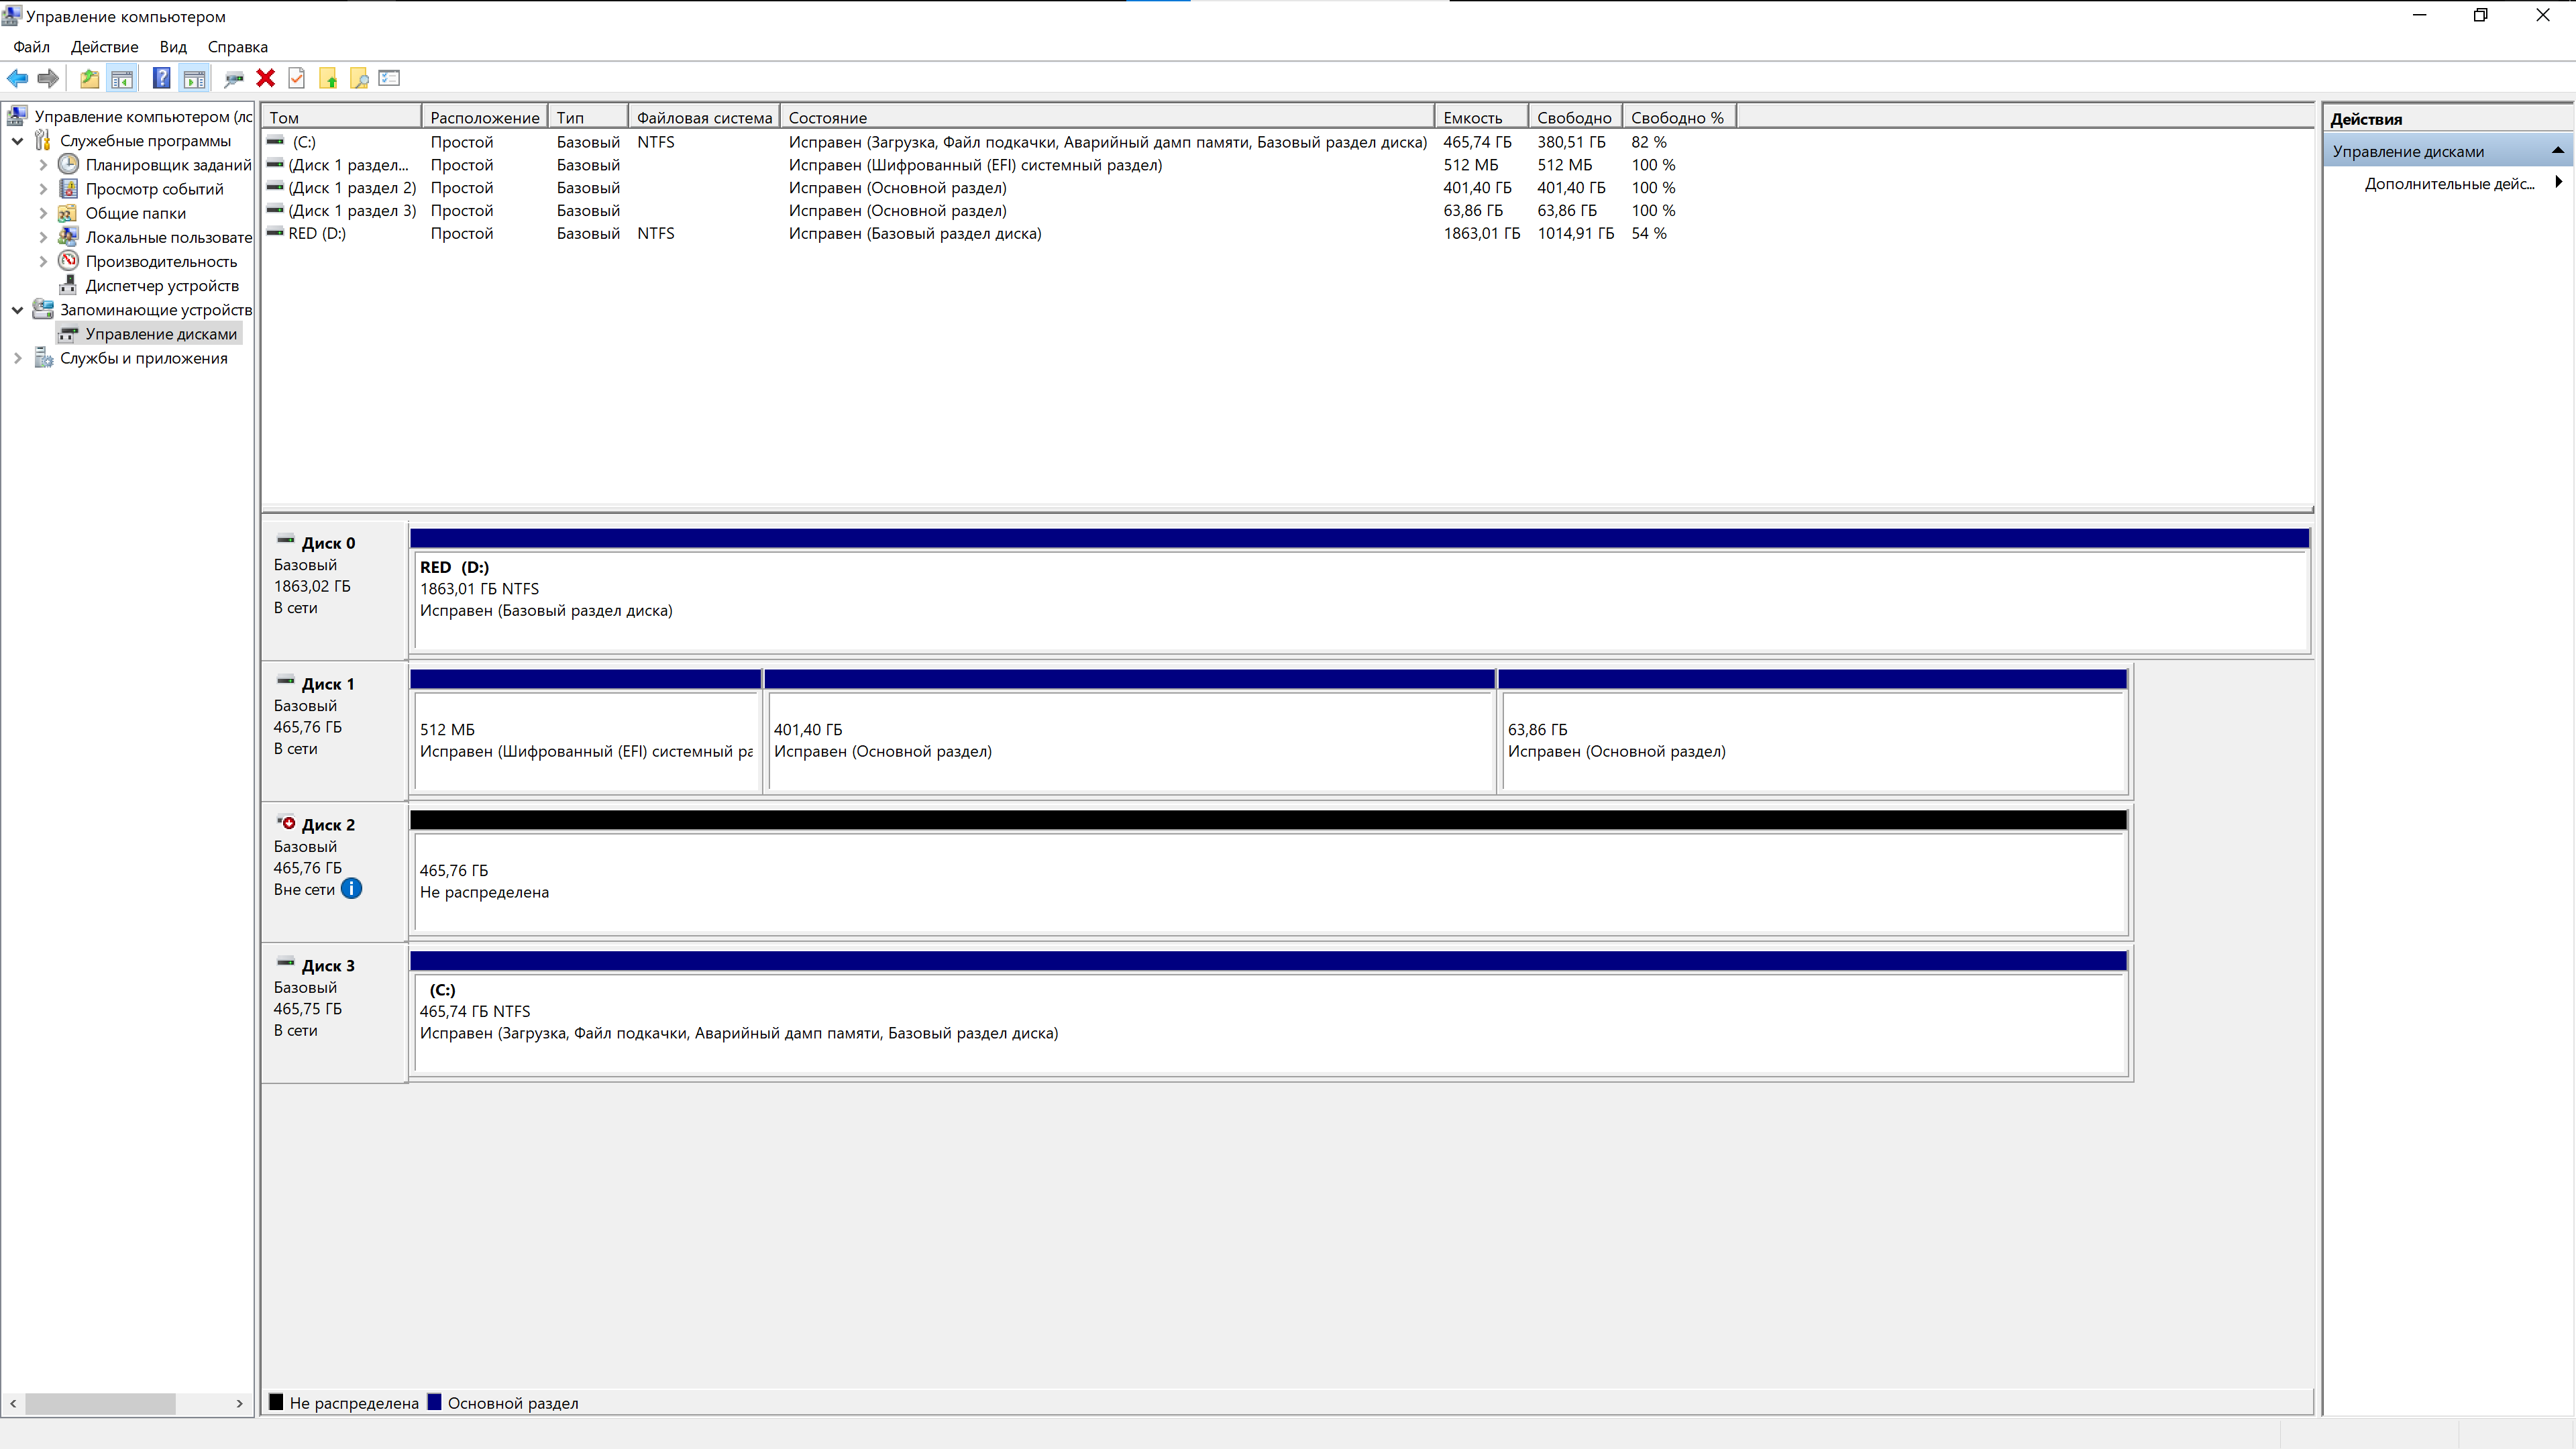Click the blue Основной раздел legend swatch
Viewport: 2576px width, 1449px height.
(434, 1402)
